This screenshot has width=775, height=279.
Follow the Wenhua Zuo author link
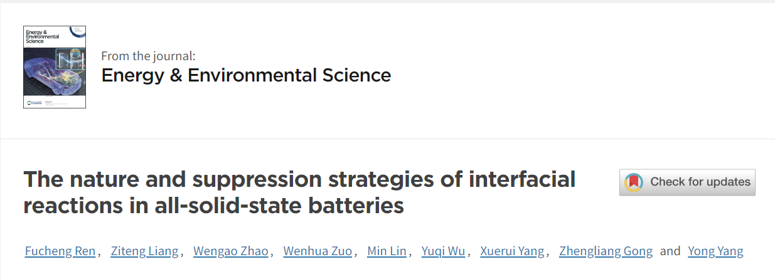[318, 251]
